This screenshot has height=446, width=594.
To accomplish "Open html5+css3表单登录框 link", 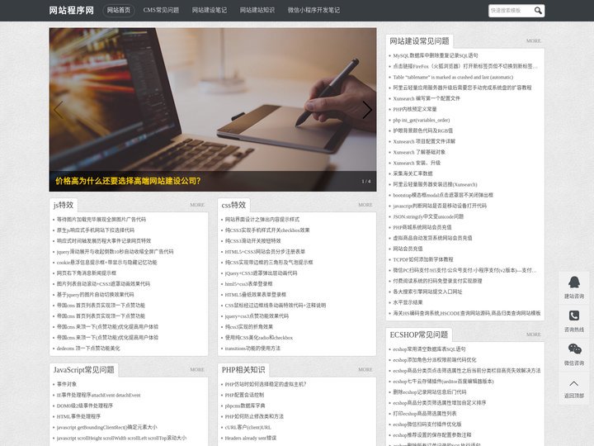I will [248, 283].
